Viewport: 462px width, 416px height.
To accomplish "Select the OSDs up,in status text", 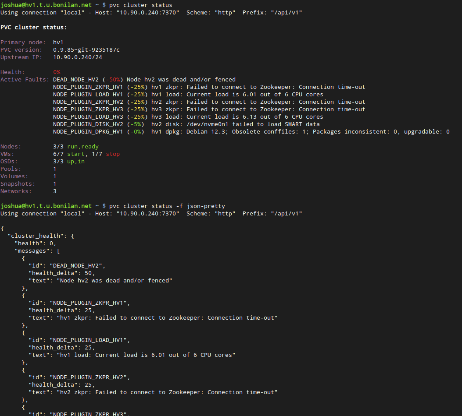I will (76, 161).
